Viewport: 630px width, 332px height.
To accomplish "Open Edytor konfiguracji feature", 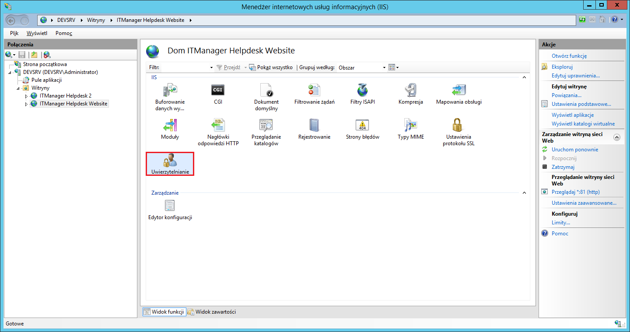I will [170, 210].
